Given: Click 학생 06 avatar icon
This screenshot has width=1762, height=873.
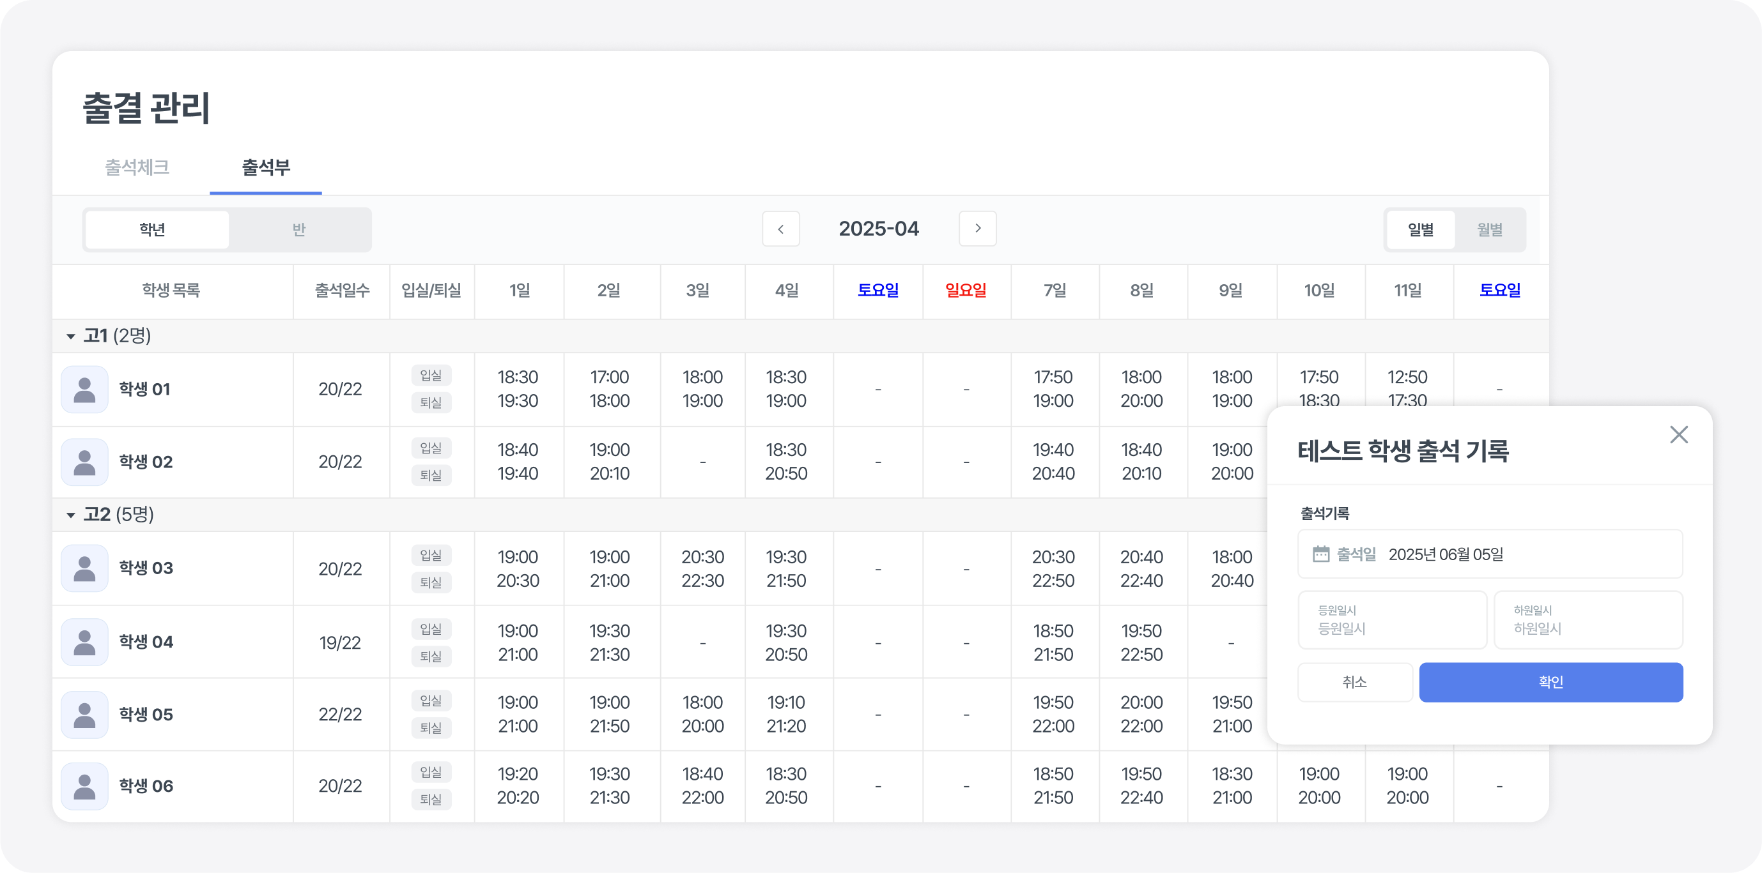Looking at the screenshot, I should click(x=85, y=787).
